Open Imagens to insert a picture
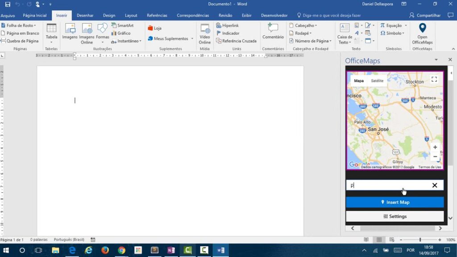 coord(70,32)
